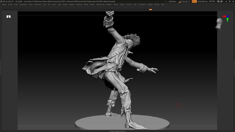235x132 pixels.
Task: Open the Zscript menu
Action: [x=157, y=4]
